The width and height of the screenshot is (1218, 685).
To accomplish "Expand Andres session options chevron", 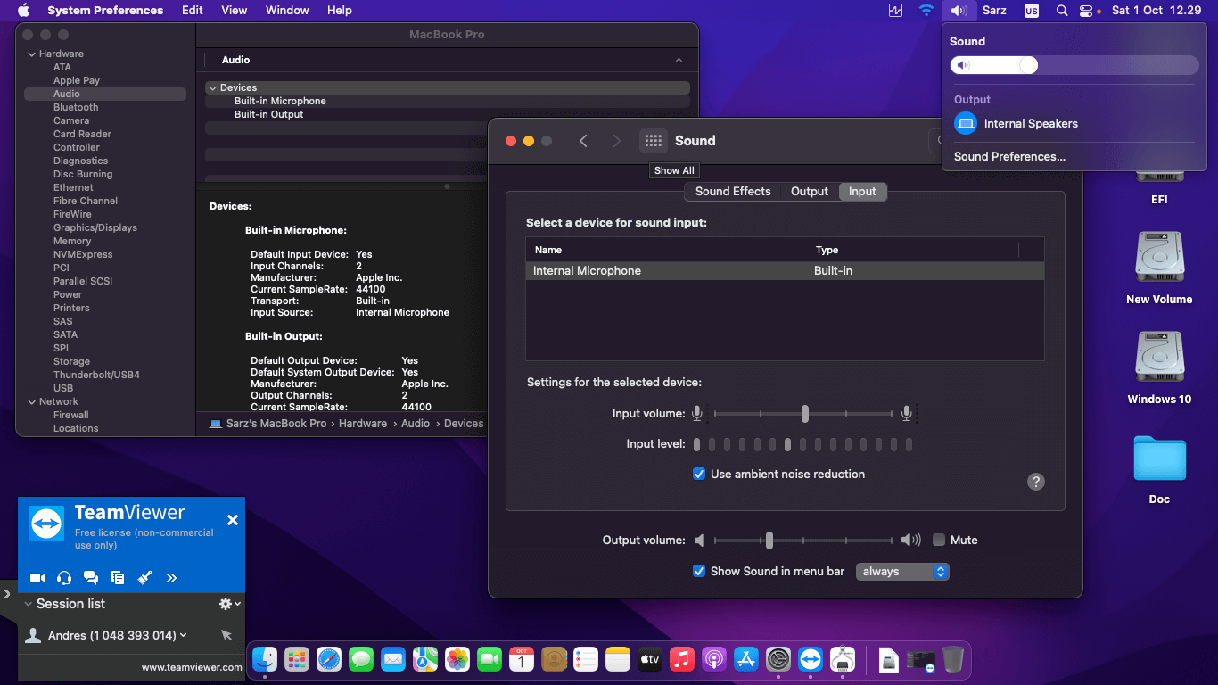I will (184, 635).
